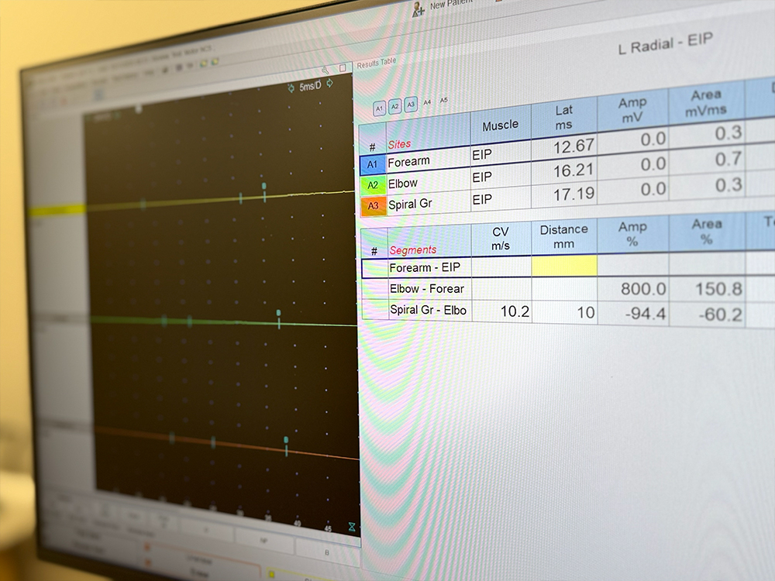Viewport: 775px width, 581px height.
Task: Click the green A2 Elbow color swatch
Action: [373, 185]
